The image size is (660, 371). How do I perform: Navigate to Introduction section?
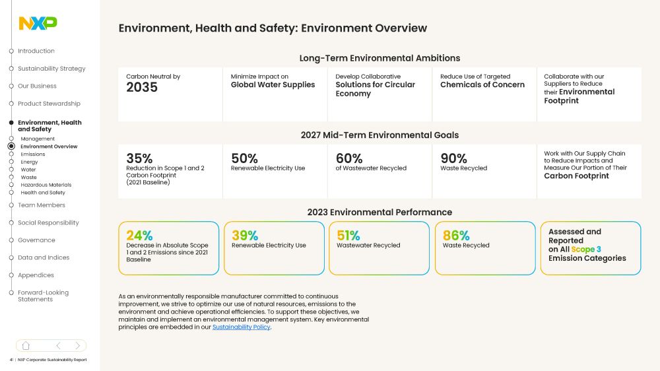click(36, 51)
